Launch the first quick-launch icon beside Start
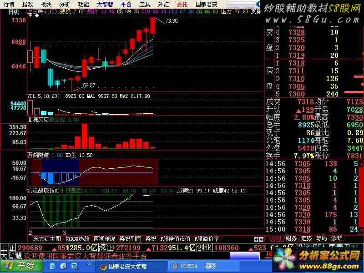 coord(53,266)
